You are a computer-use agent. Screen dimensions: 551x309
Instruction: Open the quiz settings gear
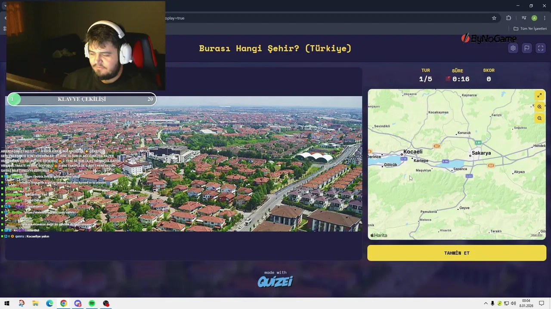[x=513, y=48]
